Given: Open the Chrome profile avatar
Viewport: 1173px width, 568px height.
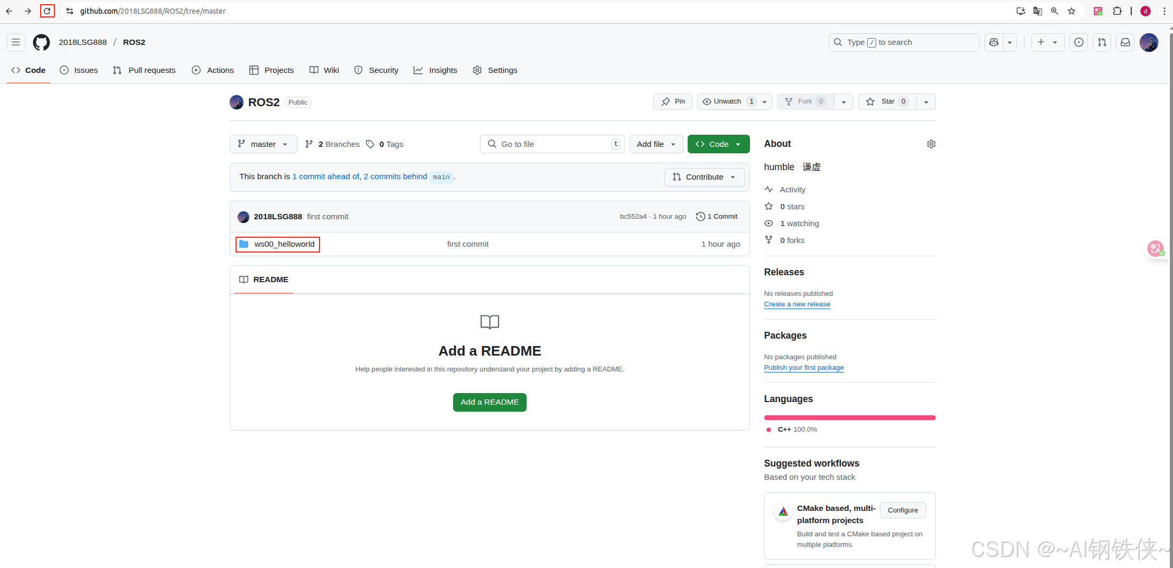Looking at the screenshot, I should 1146,11.
